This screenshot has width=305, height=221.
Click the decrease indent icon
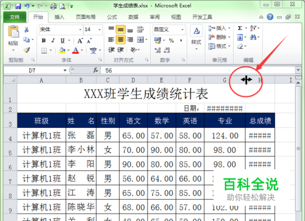[112, 50]
